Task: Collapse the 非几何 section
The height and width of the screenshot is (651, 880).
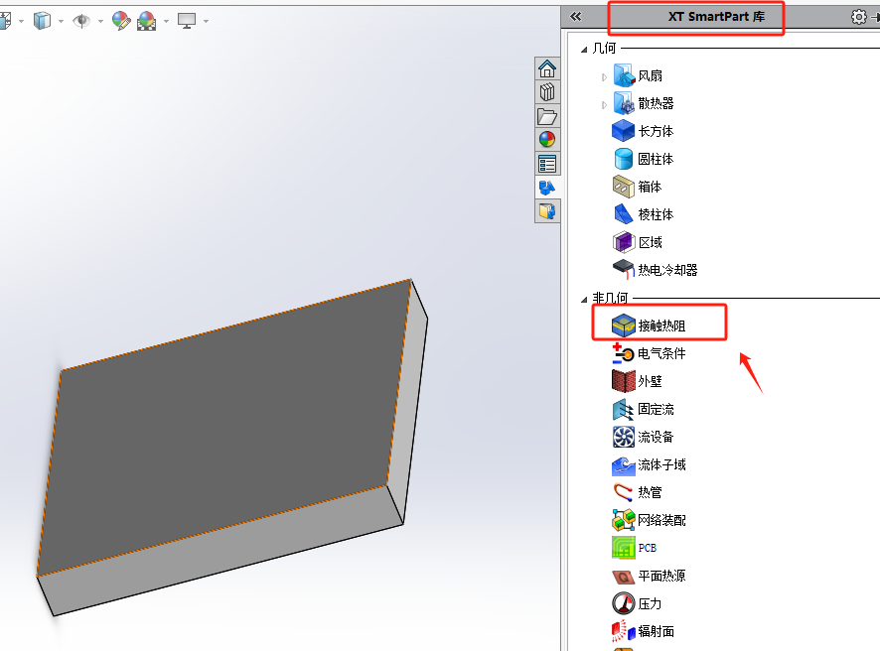Action: [x=584, y=299]
